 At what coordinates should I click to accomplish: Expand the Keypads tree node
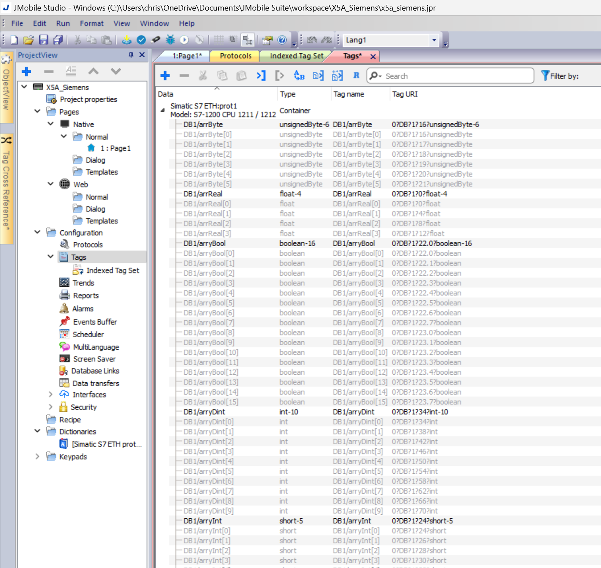pyautogui.click(x=37, y=457)
